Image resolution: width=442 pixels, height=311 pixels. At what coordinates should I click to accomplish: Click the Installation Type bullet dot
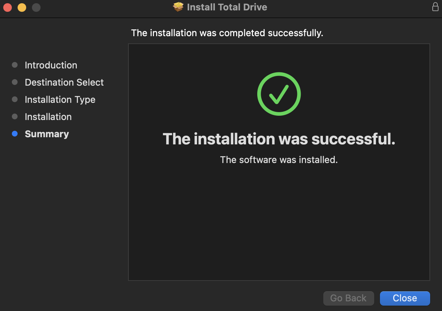pyautogui.click(x=15, y=99)
